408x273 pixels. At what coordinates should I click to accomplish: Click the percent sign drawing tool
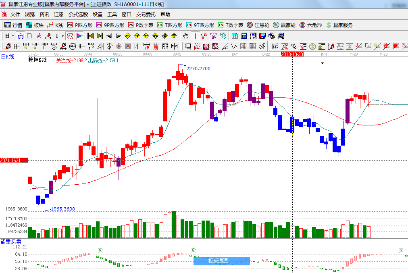click(x=294, y=46)
